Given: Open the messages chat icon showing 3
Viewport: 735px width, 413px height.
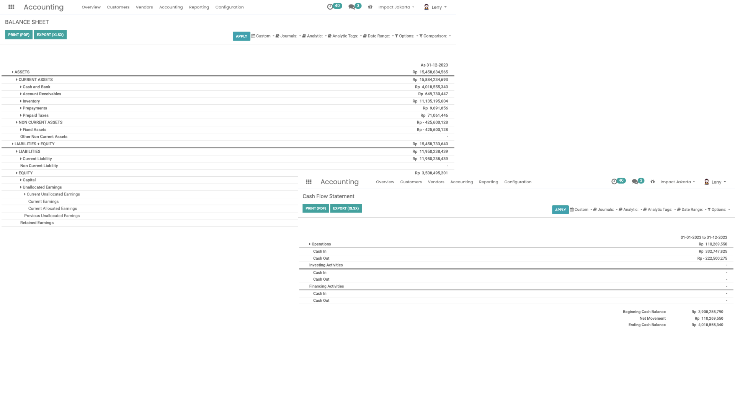Looking at the screenshot, I should (x=351, y=7).
